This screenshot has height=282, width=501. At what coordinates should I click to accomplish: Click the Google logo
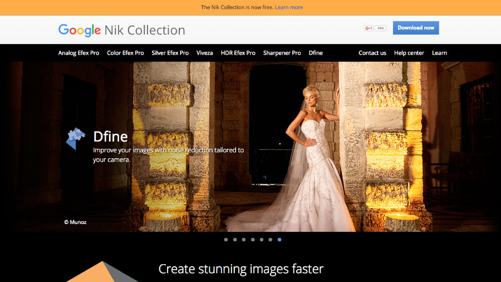coord(79,30)
